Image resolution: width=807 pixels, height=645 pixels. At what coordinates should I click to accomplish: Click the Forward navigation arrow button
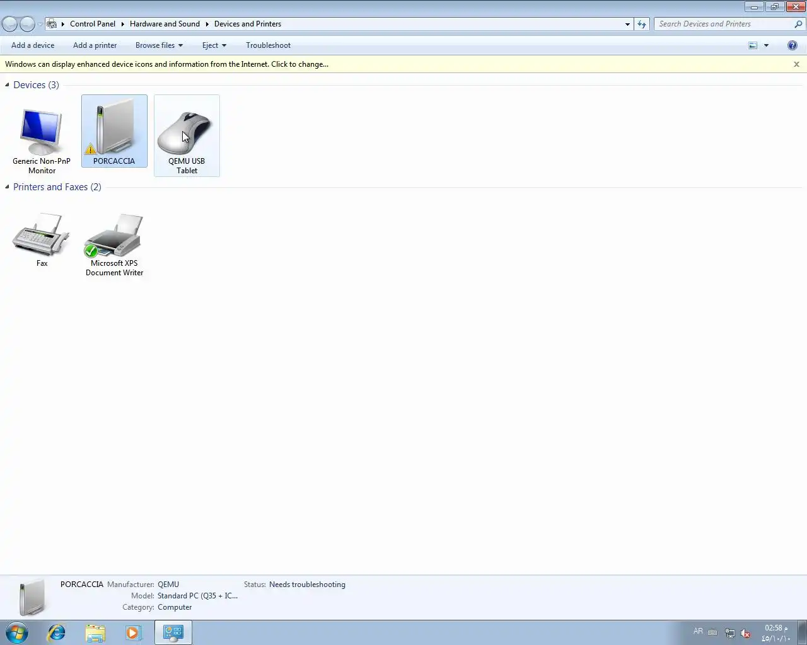[27, 24]
